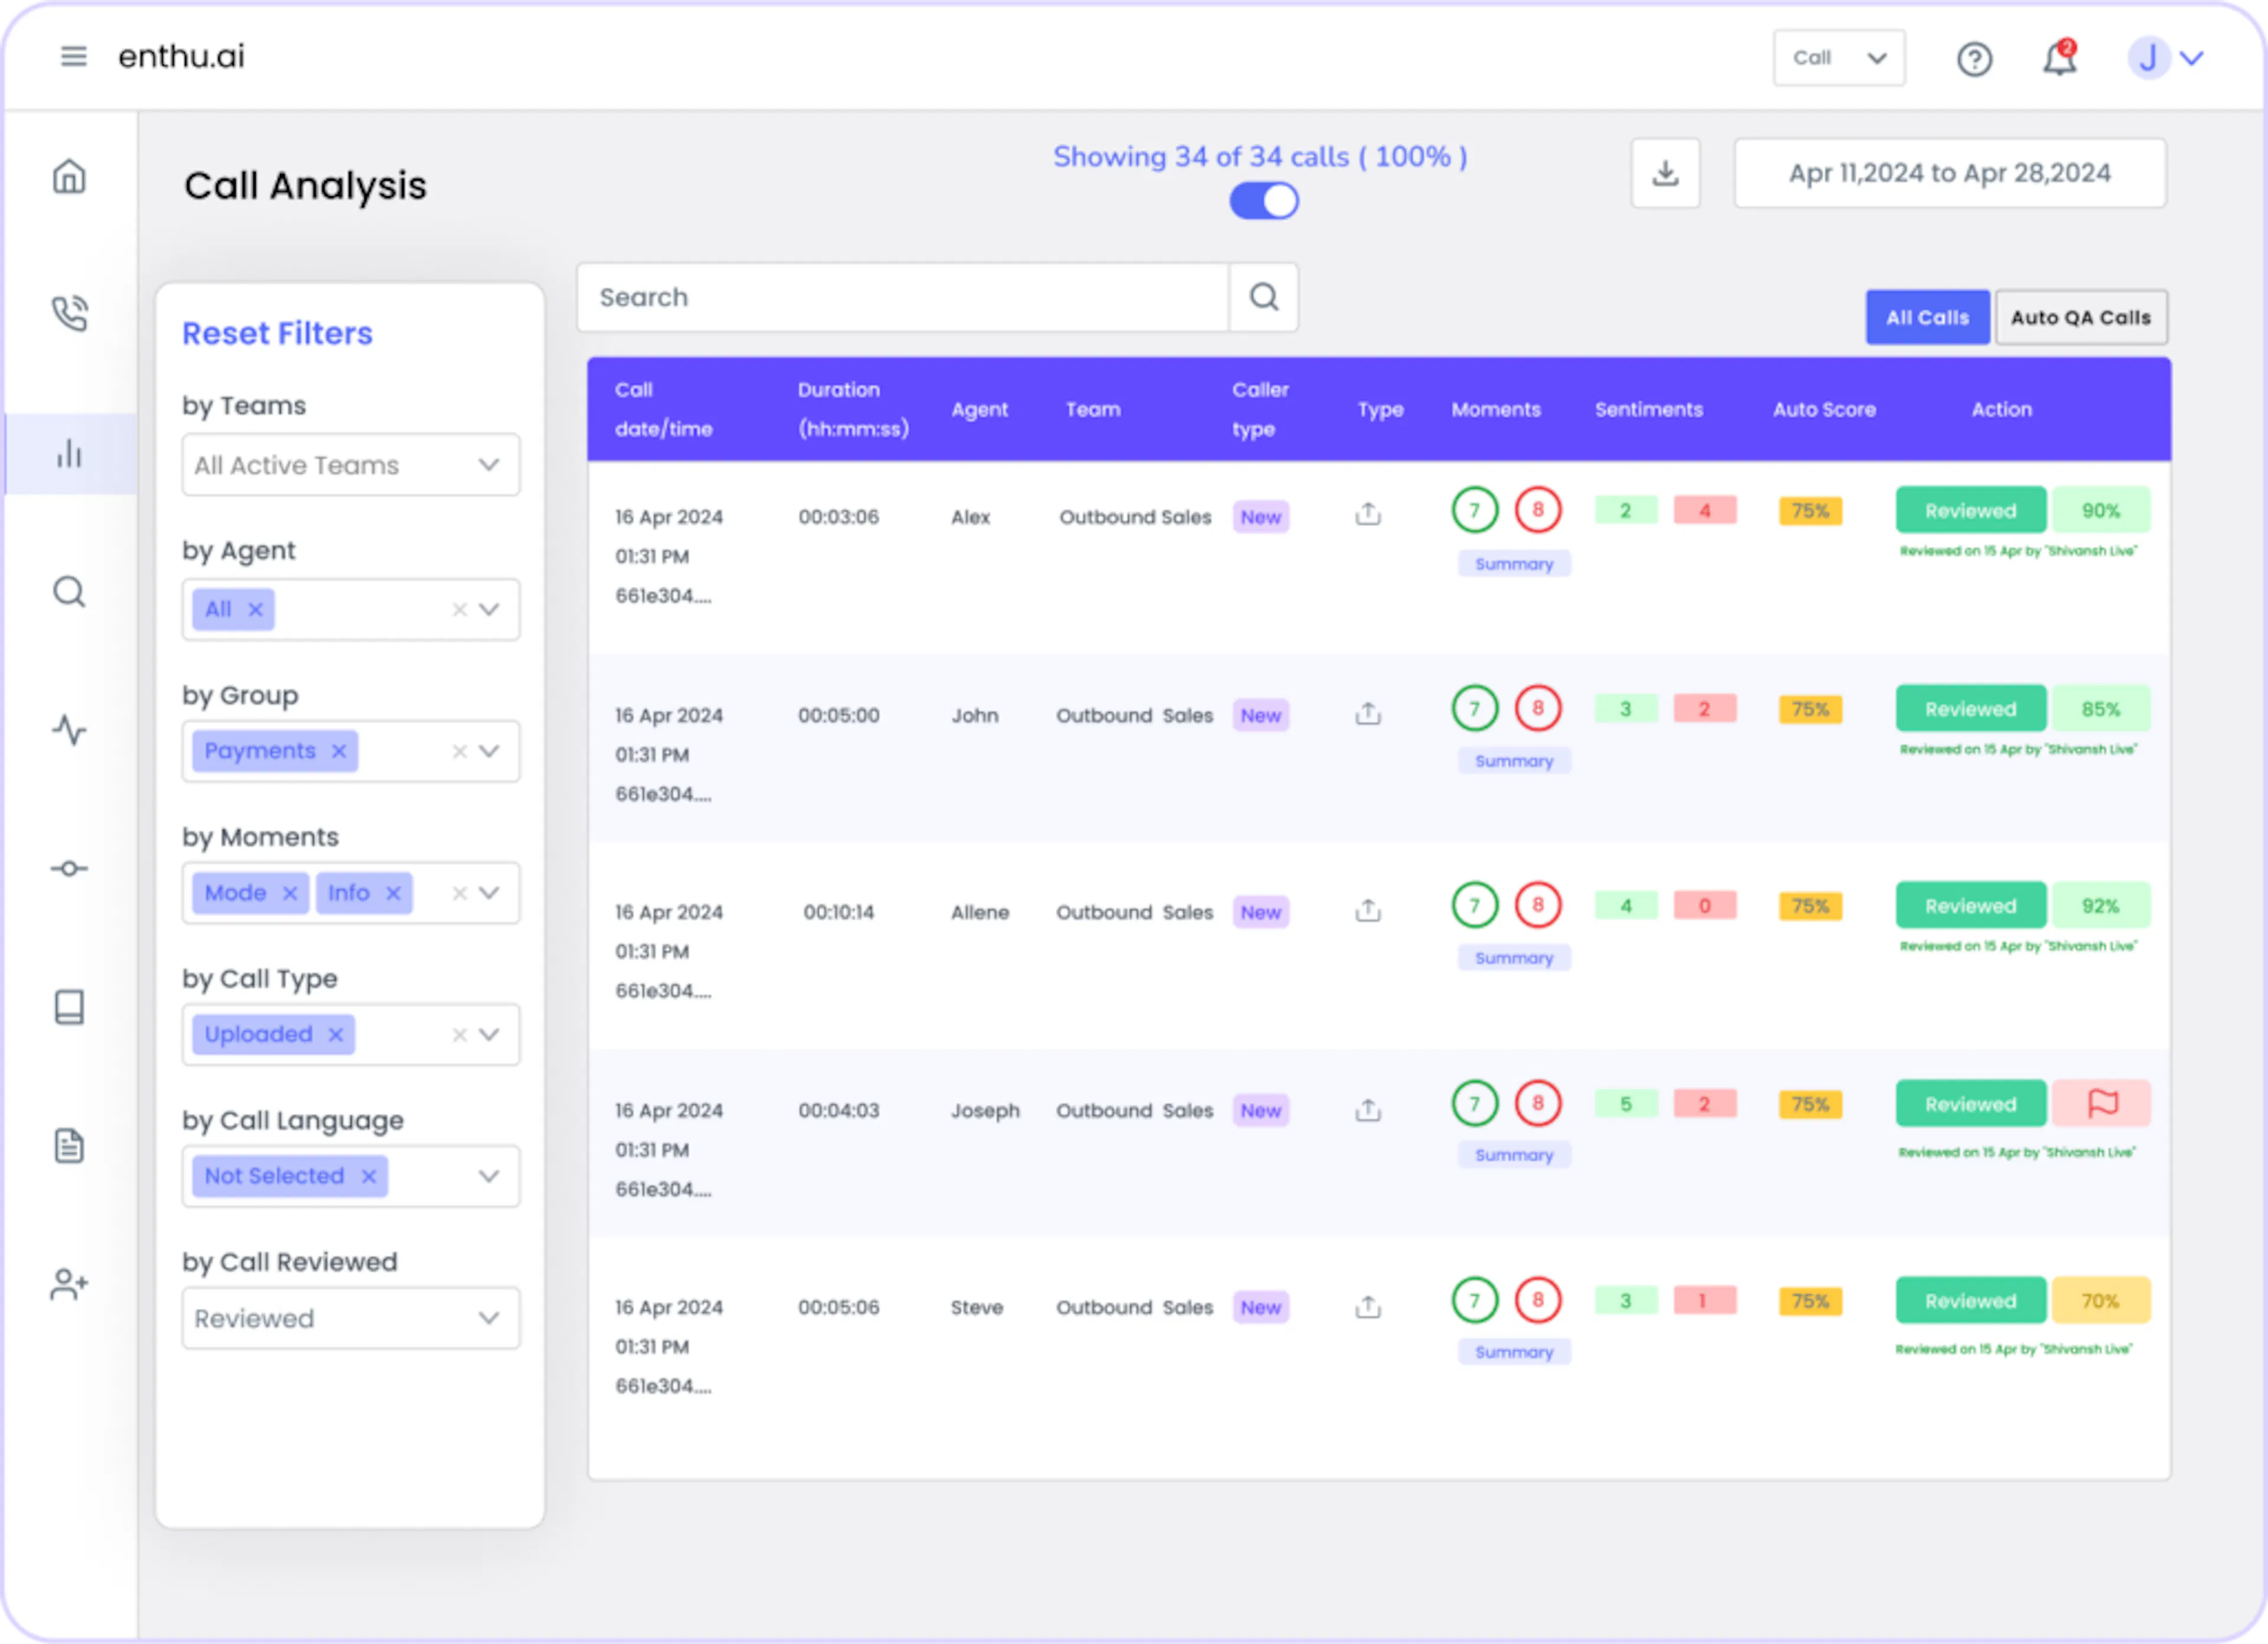2268x1644 pixels.
Task: Open the phone calls sidebar icon
Action: point(69,314)
